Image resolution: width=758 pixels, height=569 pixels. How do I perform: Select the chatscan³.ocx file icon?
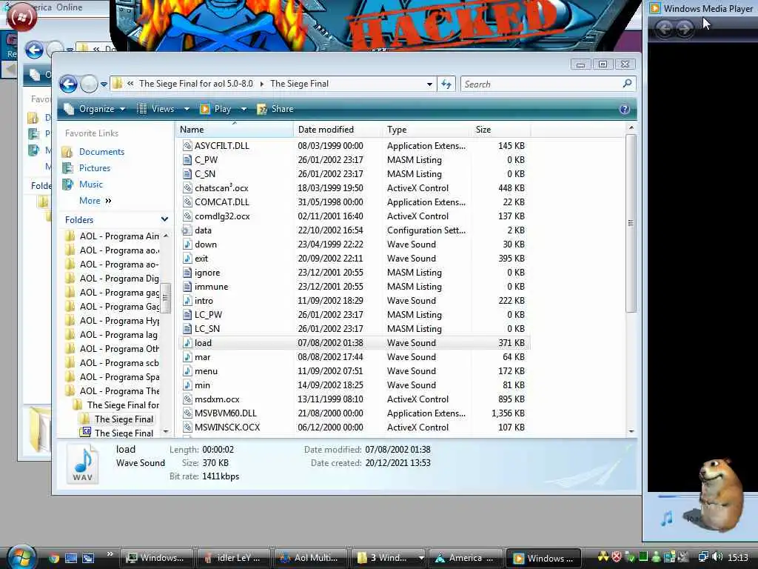point(187,187)
